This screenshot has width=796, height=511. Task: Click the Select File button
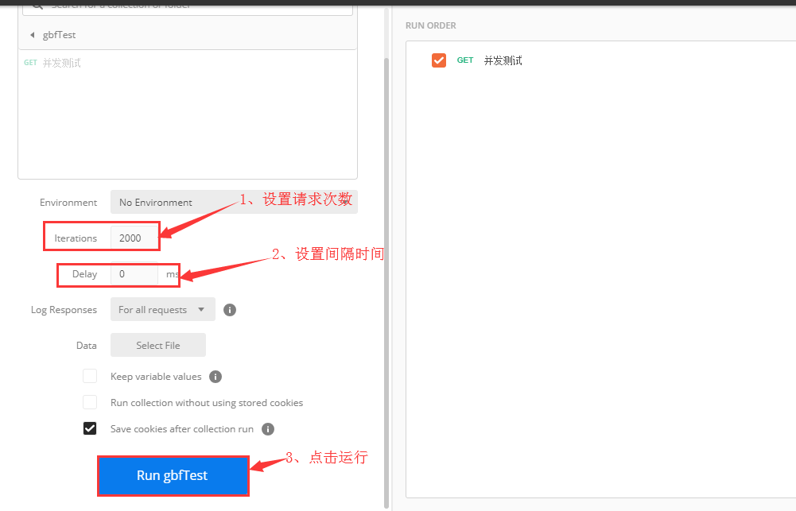[158, 345]
